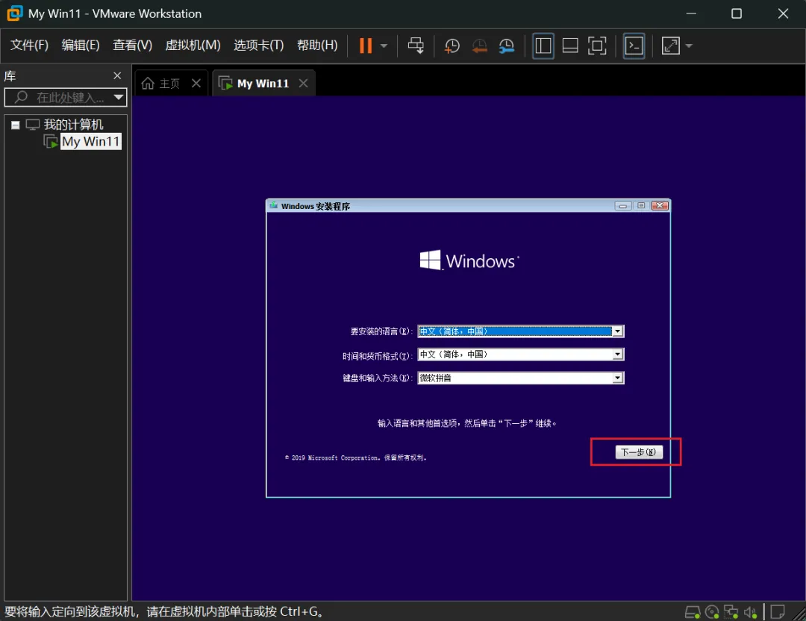Click the CD/DVD drive status icon
This screenshot has width=806, height=621.
tap(712, 612)
